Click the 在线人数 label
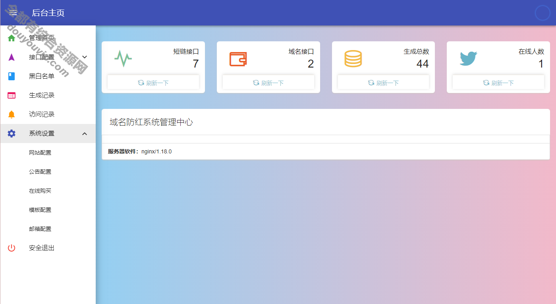The image size is (556, 304). tap(531, 52)
